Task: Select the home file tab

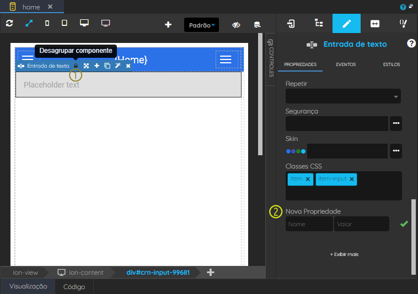Action: point(31,7)
